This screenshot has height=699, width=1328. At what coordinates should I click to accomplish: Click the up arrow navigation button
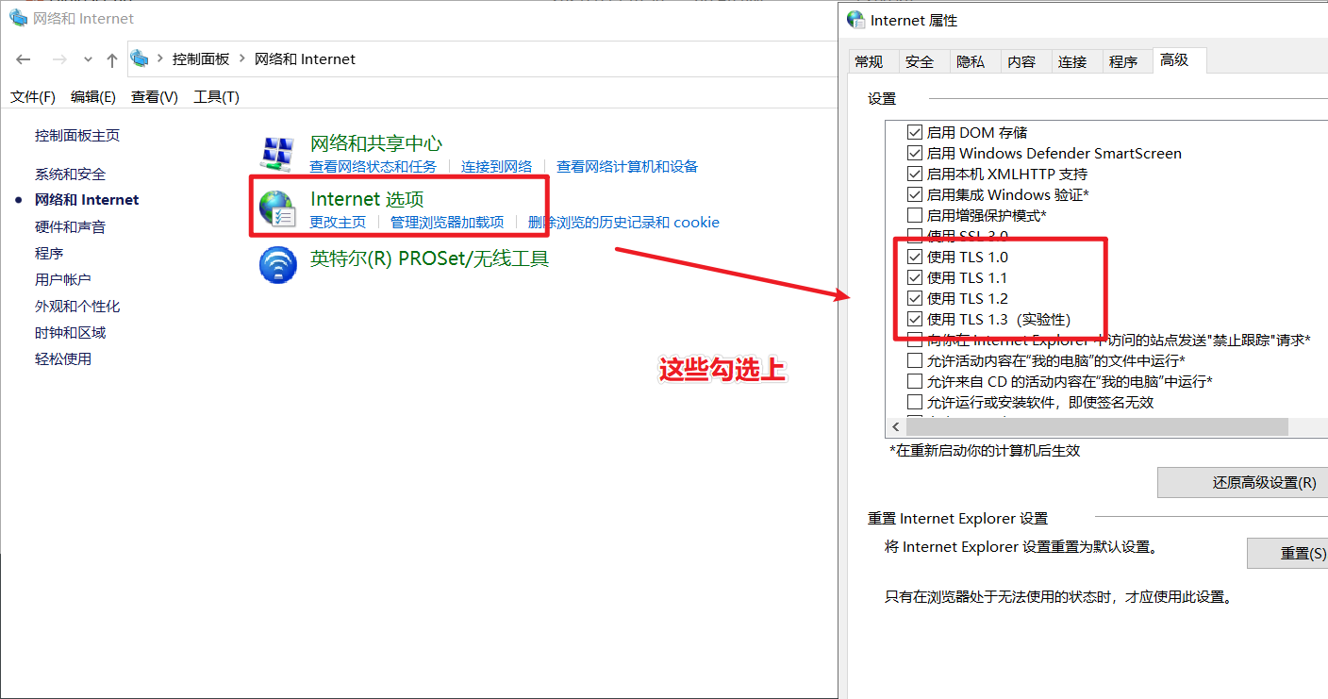112,59
